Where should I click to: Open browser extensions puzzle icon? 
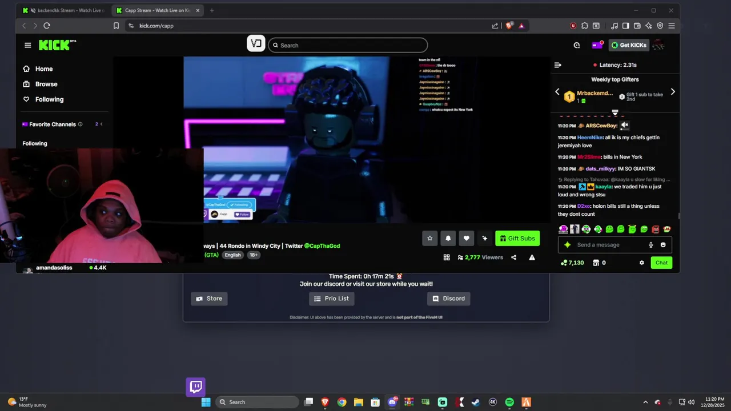[x=585, y=26]
